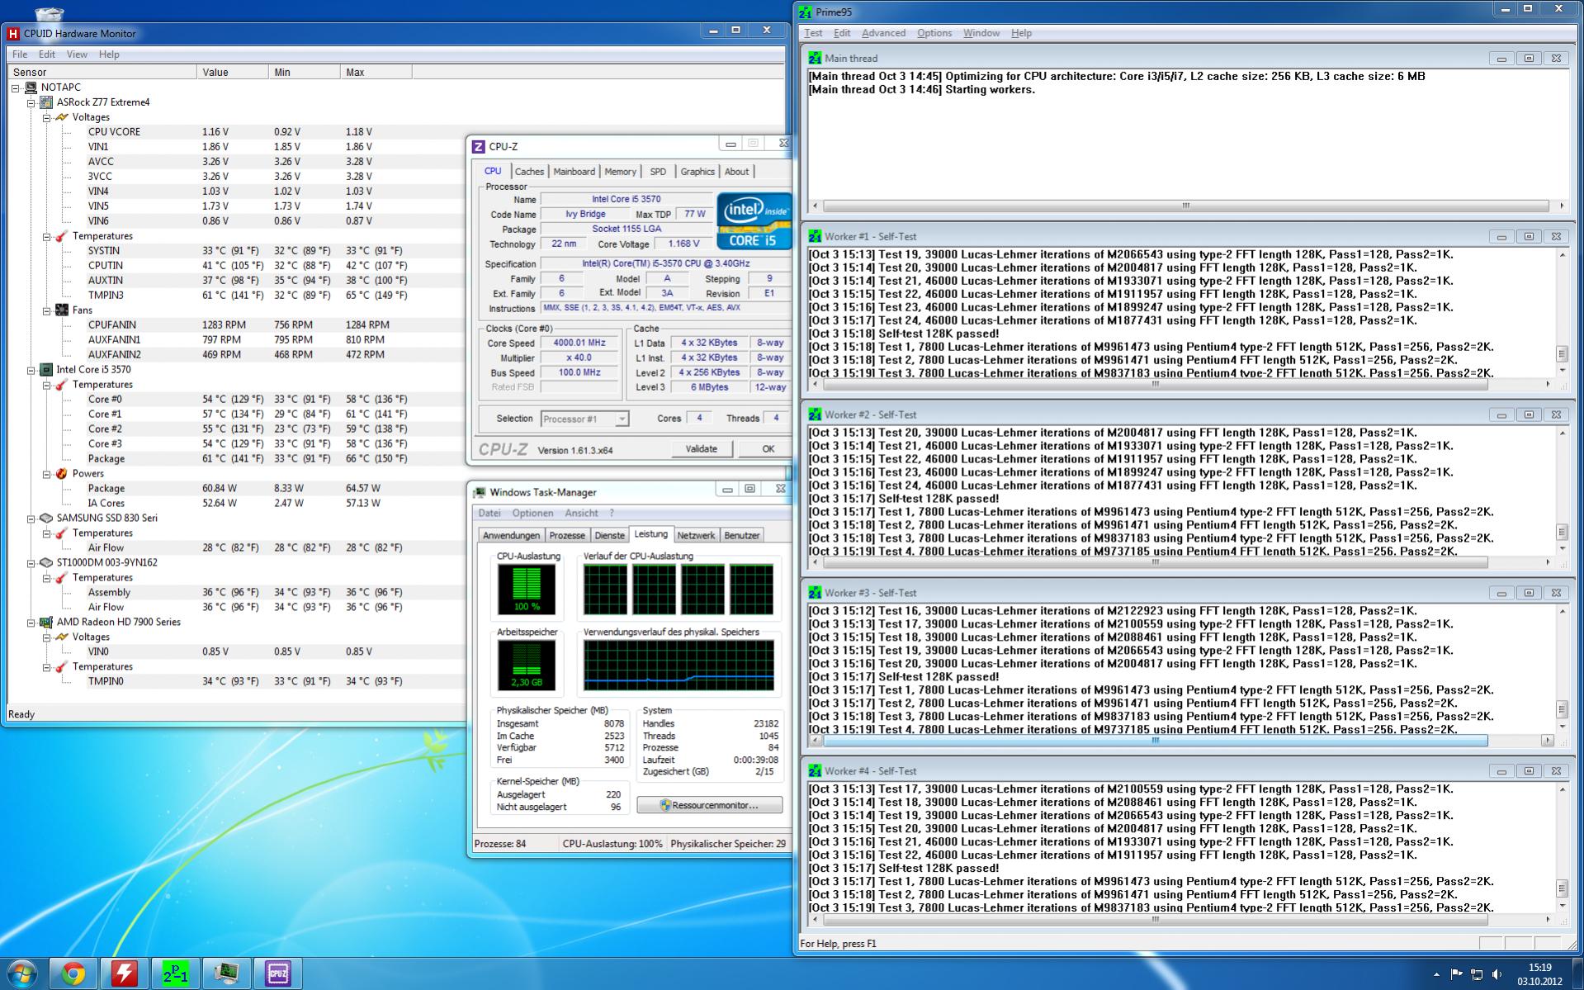The height and width of the screenshot is (990, 1584).
Task: Open the Windows Start menu orb
Action: (x=22, y=974)
